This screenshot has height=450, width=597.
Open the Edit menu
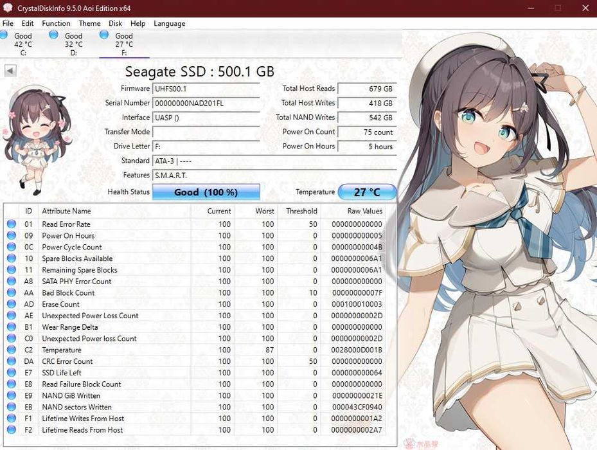pyautogui.click(x=28, y=24)
